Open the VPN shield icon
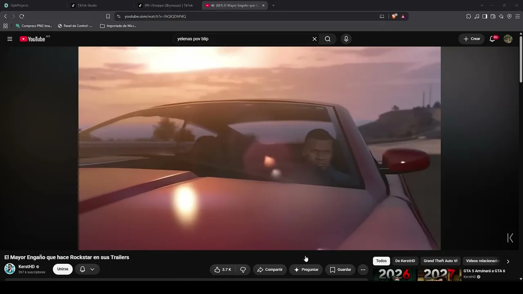Screen dimensions: 523x294 point(510,16)
